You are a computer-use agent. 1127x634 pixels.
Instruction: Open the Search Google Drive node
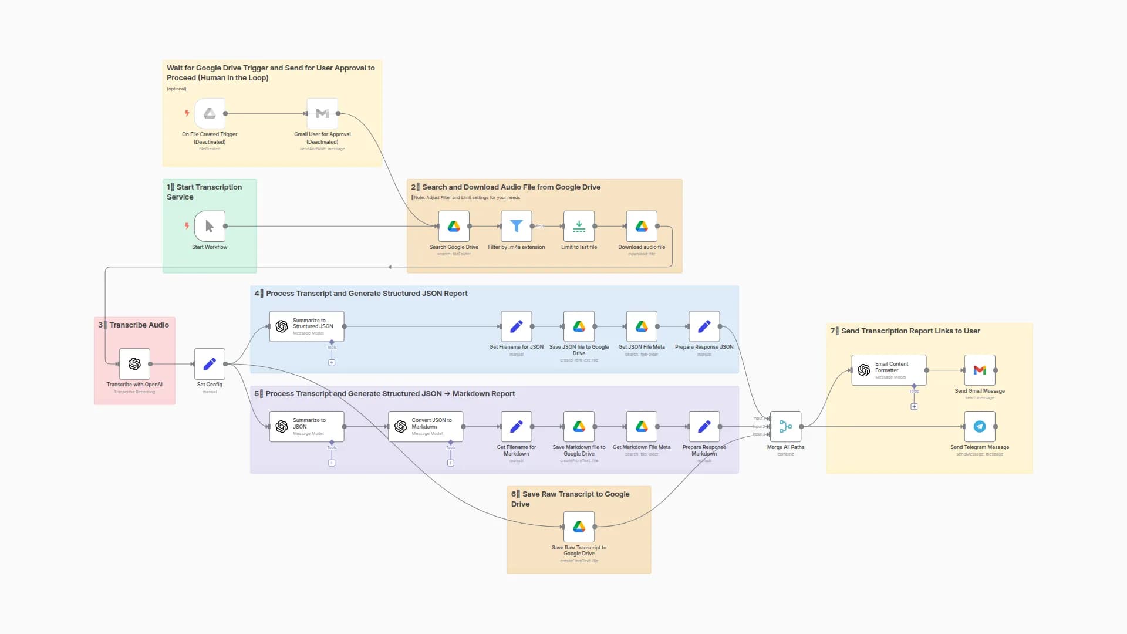tap(454, 226)
